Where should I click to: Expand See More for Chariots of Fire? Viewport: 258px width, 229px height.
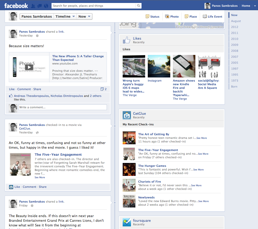(196, 185)
